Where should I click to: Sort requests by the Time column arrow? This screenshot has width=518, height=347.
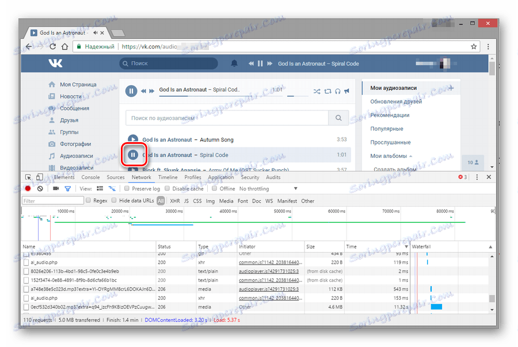point(406,247)
